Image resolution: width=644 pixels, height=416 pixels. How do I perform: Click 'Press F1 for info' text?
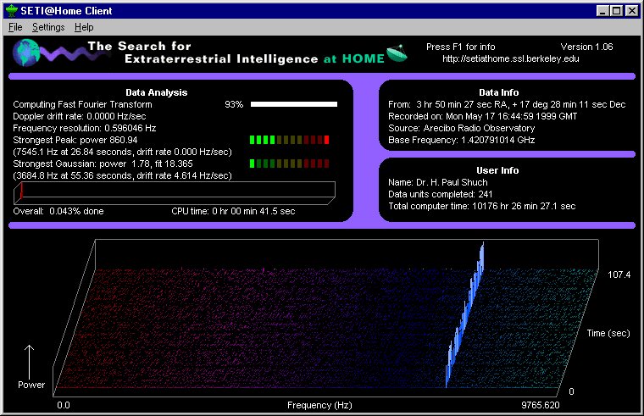(x=460, y=47)
